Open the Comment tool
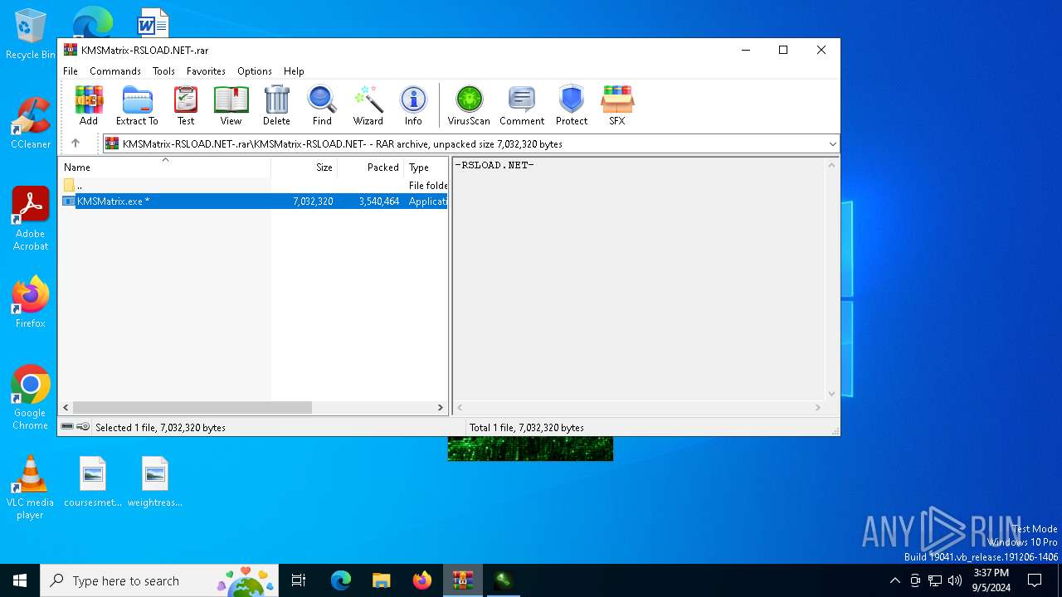Viewport: 1062px width, 597px height. [x=522, y=105]
